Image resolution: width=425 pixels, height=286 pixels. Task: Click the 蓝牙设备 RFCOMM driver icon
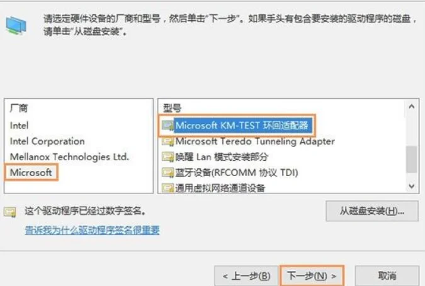pos(167,173)
